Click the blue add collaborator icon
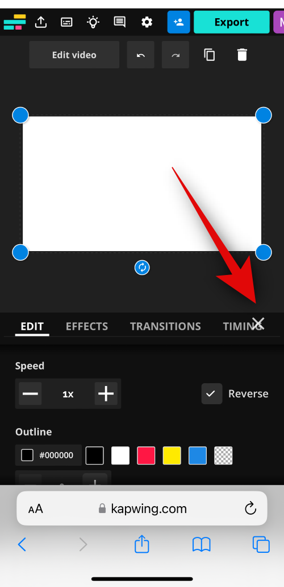 coord(178,22)
